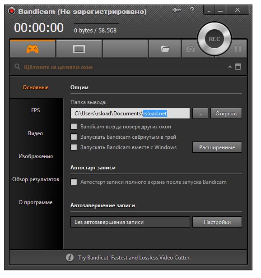This screenshot has width=261, height=278.
Task: Collapse the panel with the up arrow
Action: click(230, 67)
